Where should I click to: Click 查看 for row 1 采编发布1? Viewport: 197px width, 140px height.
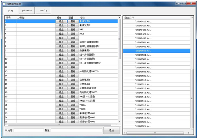tap(73, 21)
